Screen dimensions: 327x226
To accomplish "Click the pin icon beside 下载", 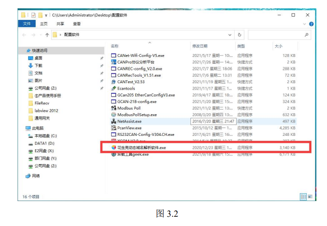I will coord(101,66).
